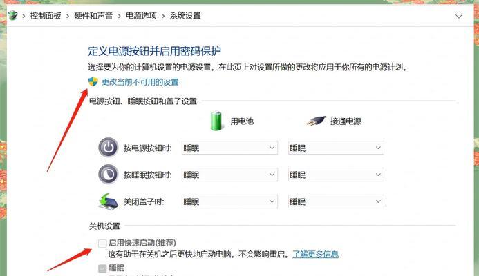
Task: Open 按睡眠按钮时 plugged-in dropdown
Action: pos(336,175)
